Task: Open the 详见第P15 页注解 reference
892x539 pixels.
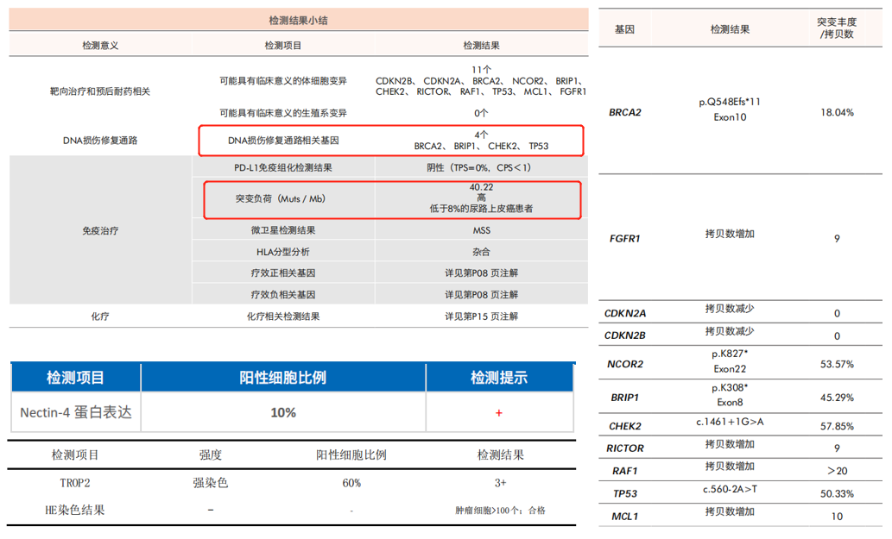Action: point(481,317)
